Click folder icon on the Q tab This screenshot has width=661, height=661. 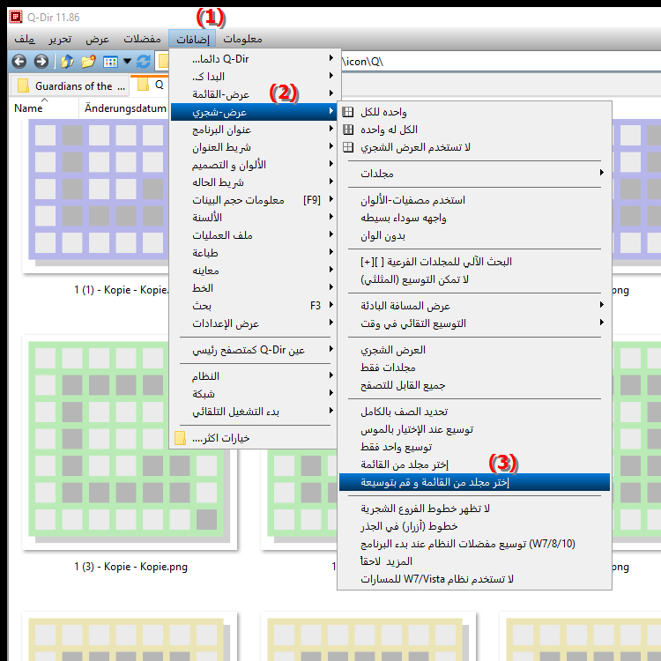(144, 85)
